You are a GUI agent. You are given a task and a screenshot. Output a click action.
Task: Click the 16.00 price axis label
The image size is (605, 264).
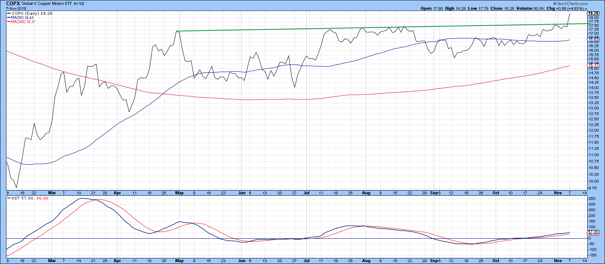(x=593, y=50)
